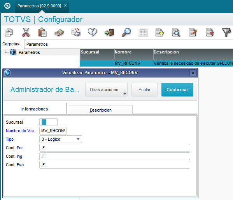Click the view record magnifier icon
The width and height of the screenshot is (233, 200).
[x=176, y=33]
